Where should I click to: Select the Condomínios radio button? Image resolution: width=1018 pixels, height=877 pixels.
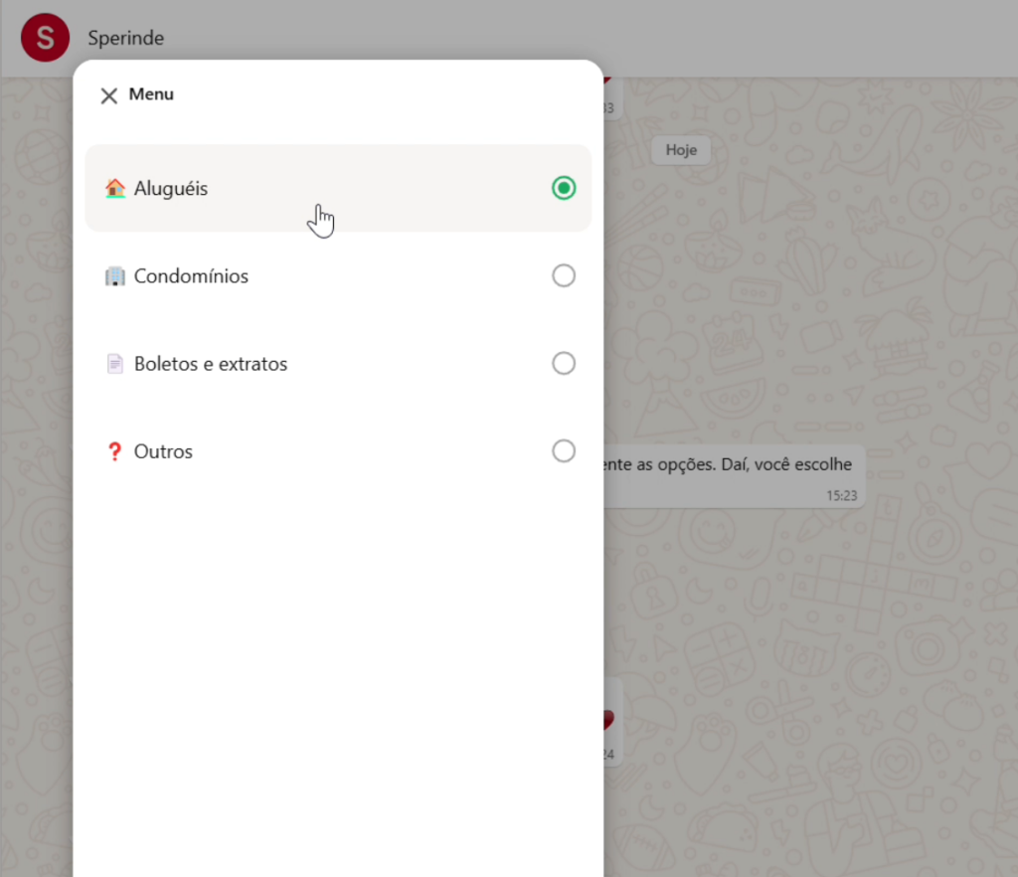point(564,275)
